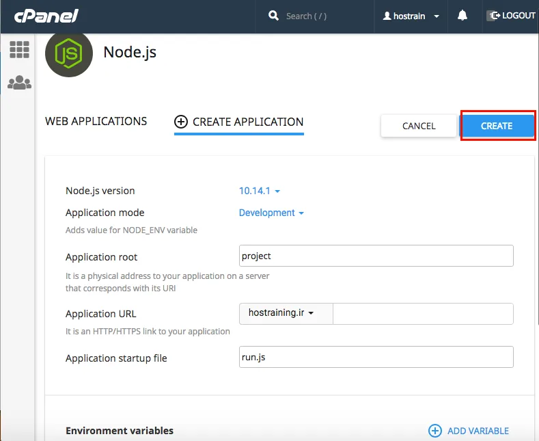This screenshot has width=539, height=441.
Task: Focus the Application root input field
Action: 376,256
